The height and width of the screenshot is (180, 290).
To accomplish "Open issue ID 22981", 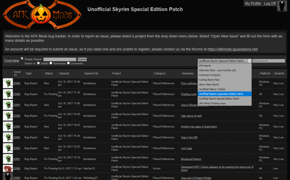I will (17, 159).
